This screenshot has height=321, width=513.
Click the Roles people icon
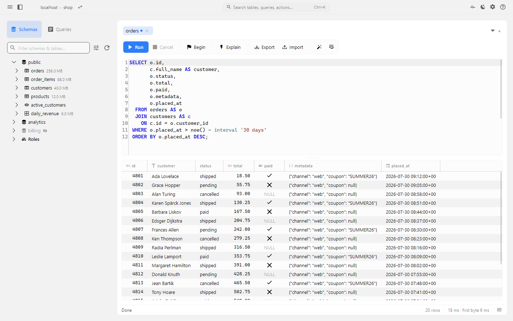[x=24, y=139]
